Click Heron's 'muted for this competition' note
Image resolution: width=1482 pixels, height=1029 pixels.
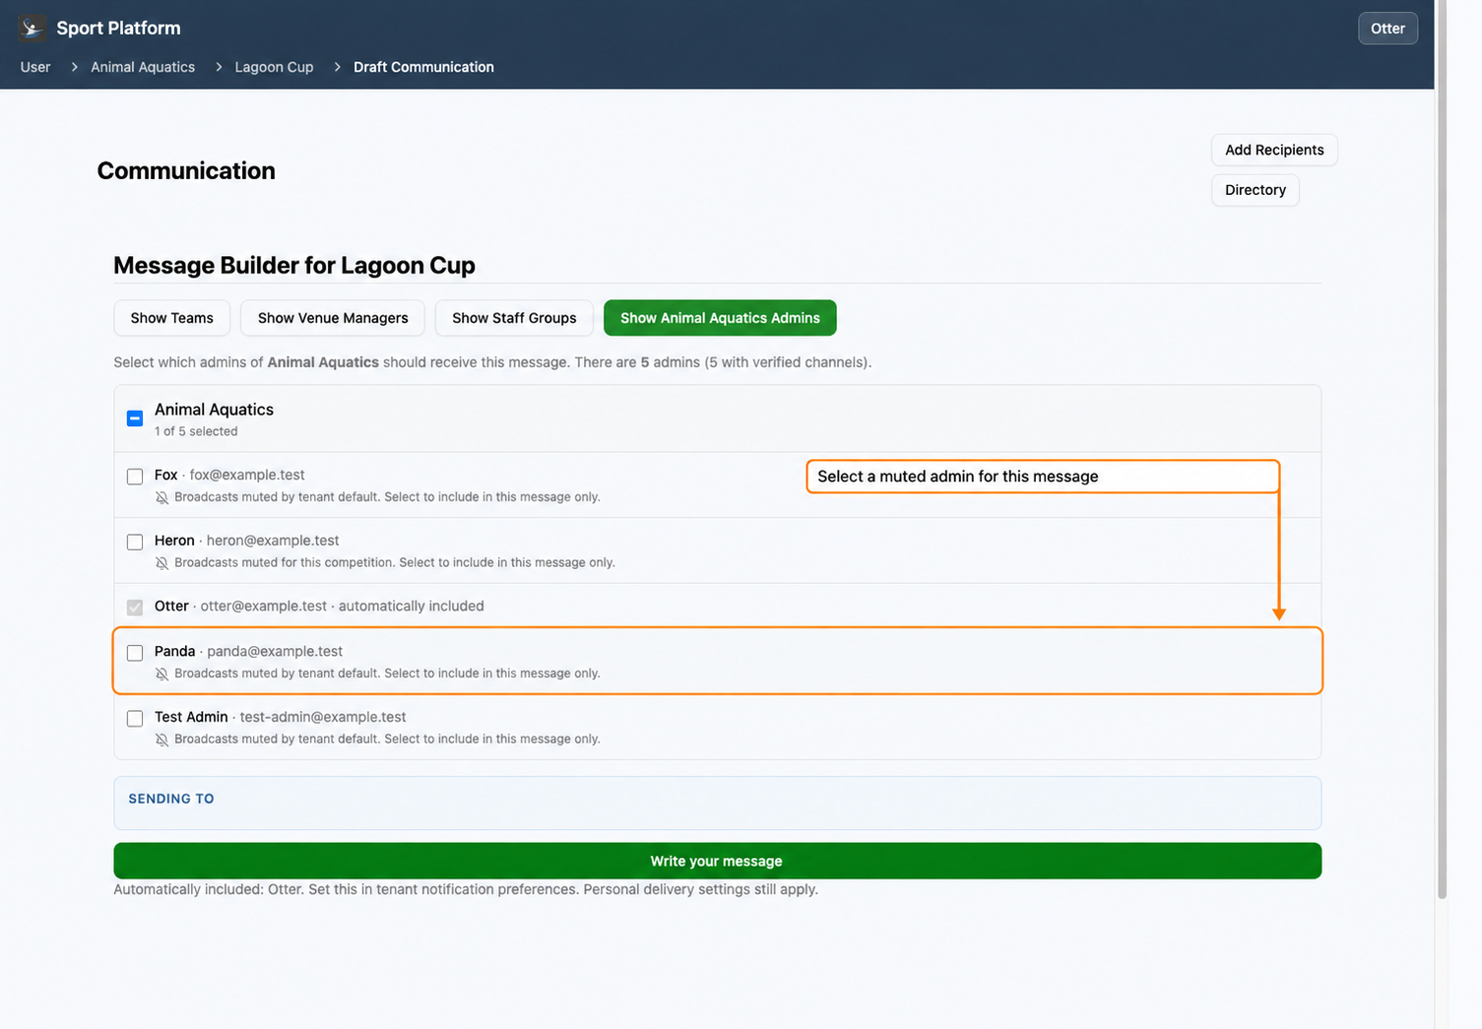395,563
